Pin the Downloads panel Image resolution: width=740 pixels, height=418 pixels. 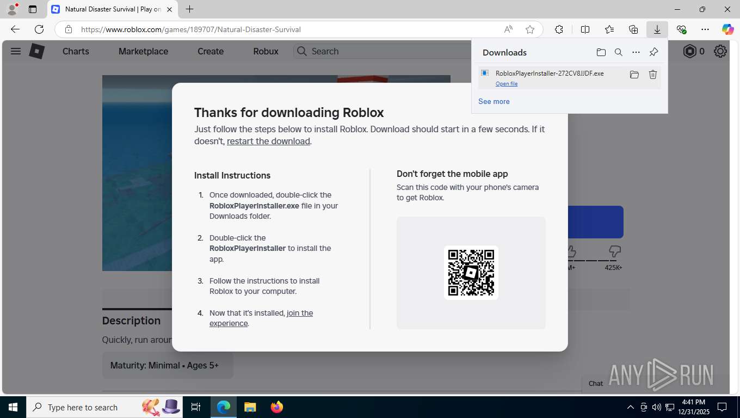point(653,52)
